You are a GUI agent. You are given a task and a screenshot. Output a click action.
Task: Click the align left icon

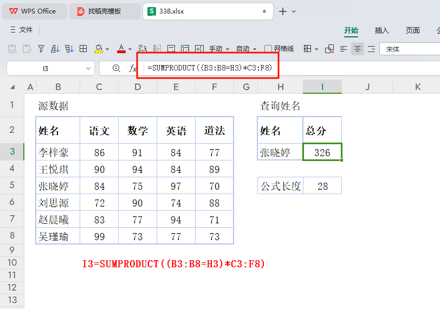[x=344, y=49]
